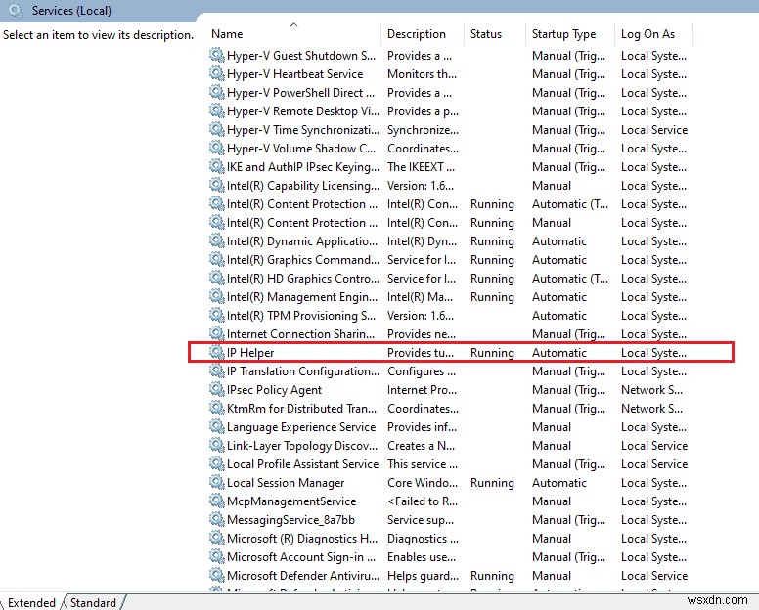Screen dimensions: 759x610
Task: Click the '<Failed to R...' description cell
Action: tap(423, 501)
